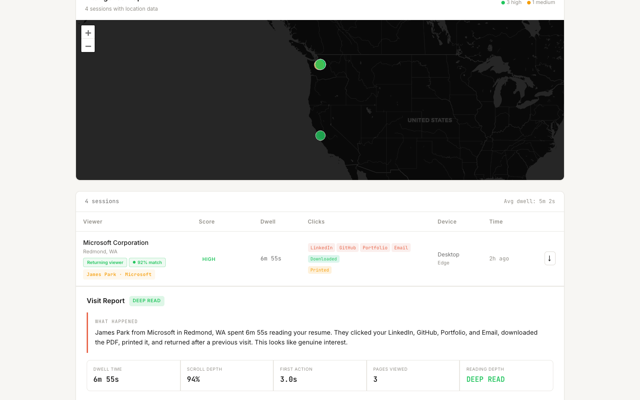The image size is (640, 400).
Task: Click the UNITED STATES map label
Action: 430,120
